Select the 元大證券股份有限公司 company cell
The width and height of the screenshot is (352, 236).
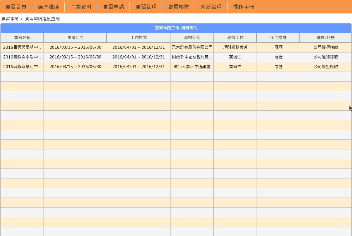(192, 47)
